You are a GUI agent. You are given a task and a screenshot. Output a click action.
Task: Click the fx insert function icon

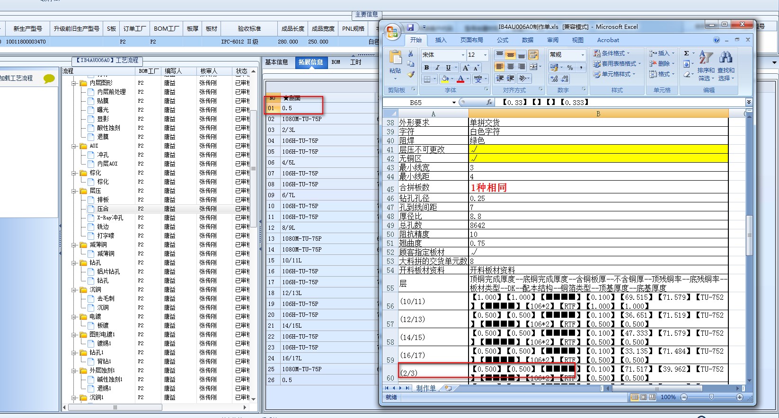click(x=489, y=102)
